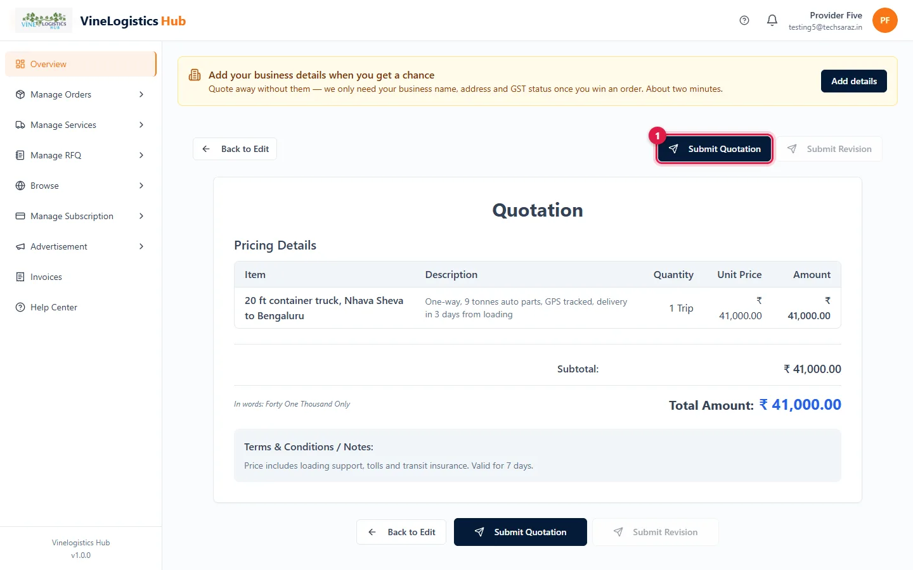Expand the Manage Services chevron

pyautogui.click(x=141, y=125)
